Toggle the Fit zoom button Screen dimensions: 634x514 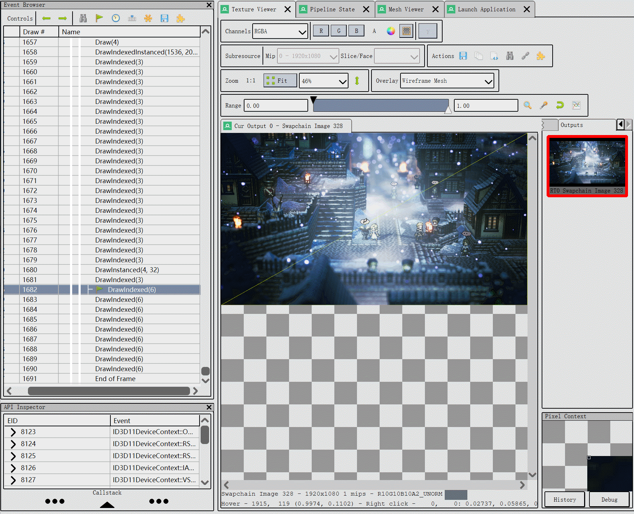click(x=280, y=81)
